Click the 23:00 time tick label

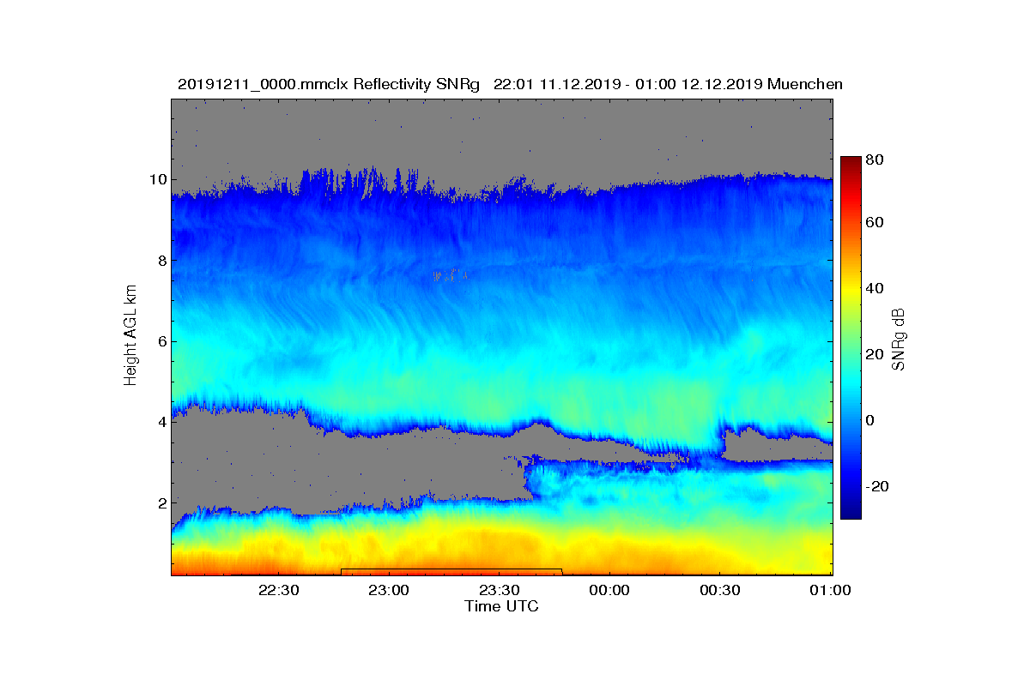point(389,591)
